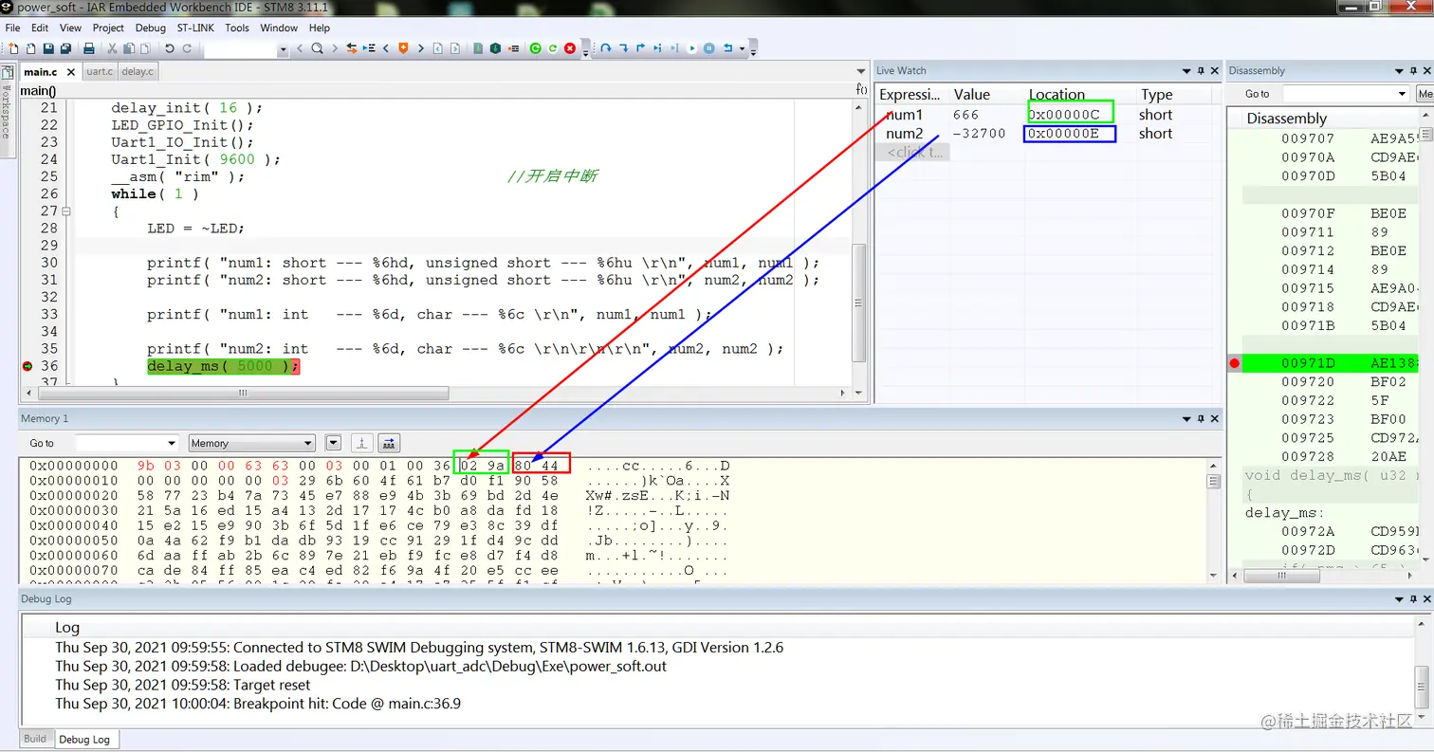Click the Break (pause) debug icon

pyautogui.click(x=708, y=47)
